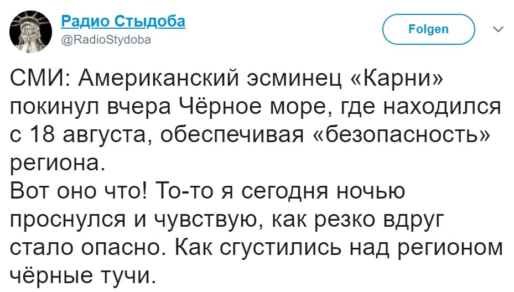This screenshot has width=514, height=292.
Task: Click the word «Карни» in the tweet
Action: pos(397,79)
